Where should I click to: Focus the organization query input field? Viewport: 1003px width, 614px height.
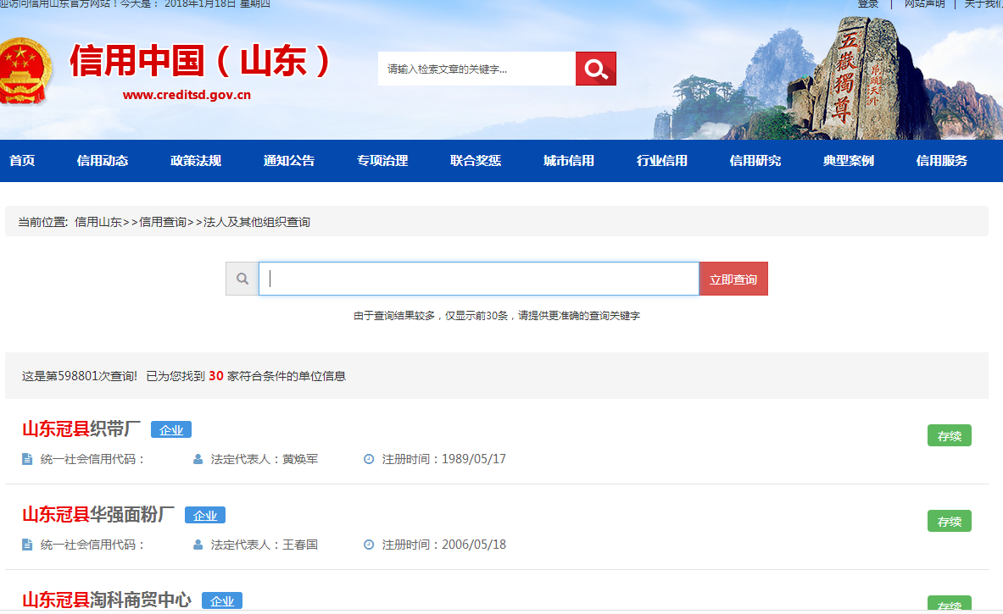478,279
